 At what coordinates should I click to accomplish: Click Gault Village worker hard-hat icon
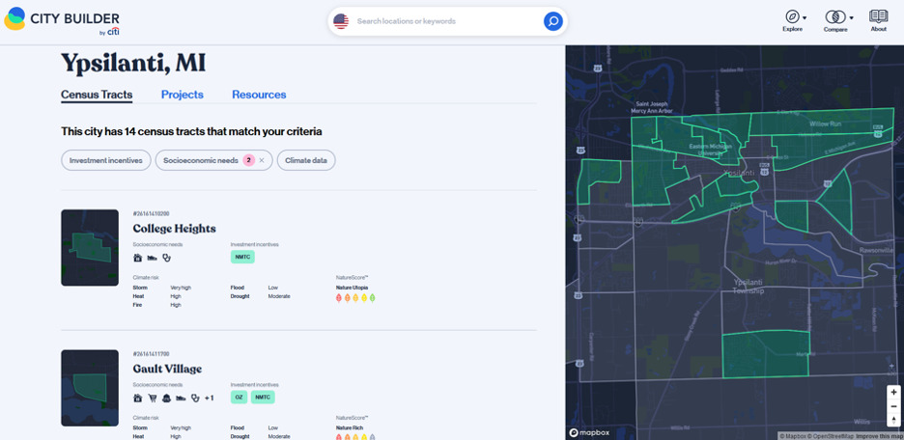pos(167,398)
